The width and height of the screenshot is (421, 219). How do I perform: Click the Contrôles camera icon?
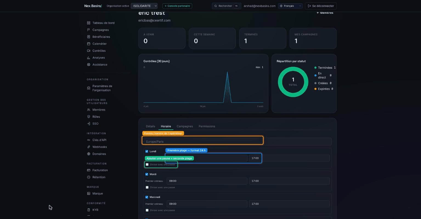89,51
